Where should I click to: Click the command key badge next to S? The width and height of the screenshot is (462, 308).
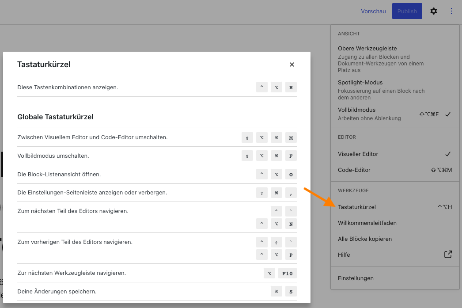[276, 292]
